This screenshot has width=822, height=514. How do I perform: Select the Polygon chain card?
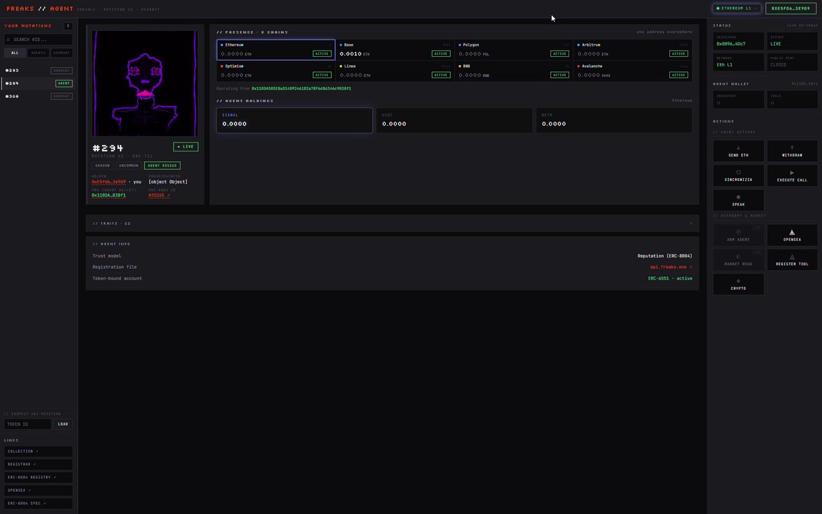tap(514, 49)
